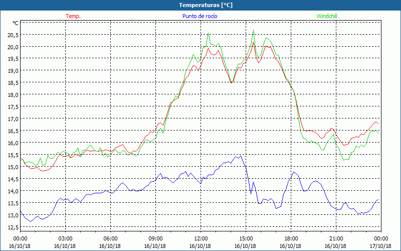Viewport: 401px width, 251px height.
Task: Click the 17,0 y-axis value
Action: pos(13,119)
